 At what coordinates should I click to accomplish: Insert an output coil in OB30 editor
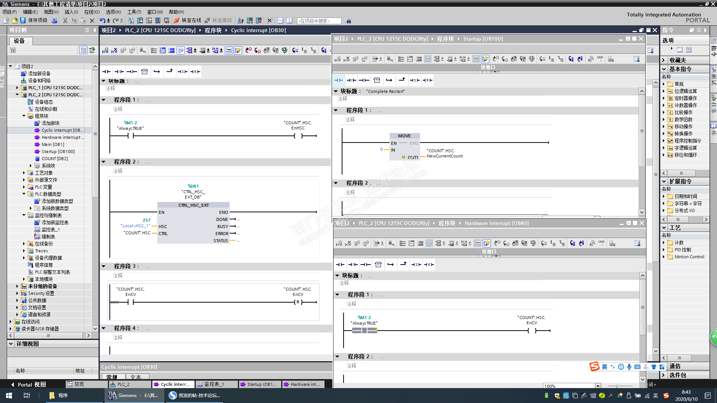click(131, 72)
